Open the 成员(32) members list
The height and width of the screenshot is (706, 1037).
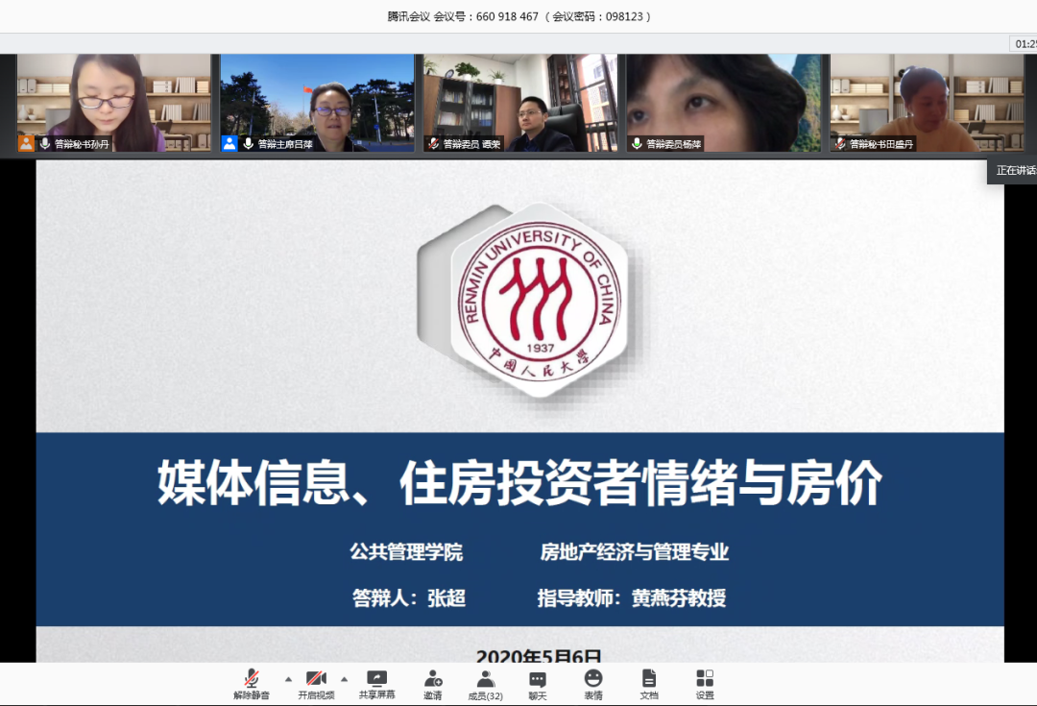486,684
